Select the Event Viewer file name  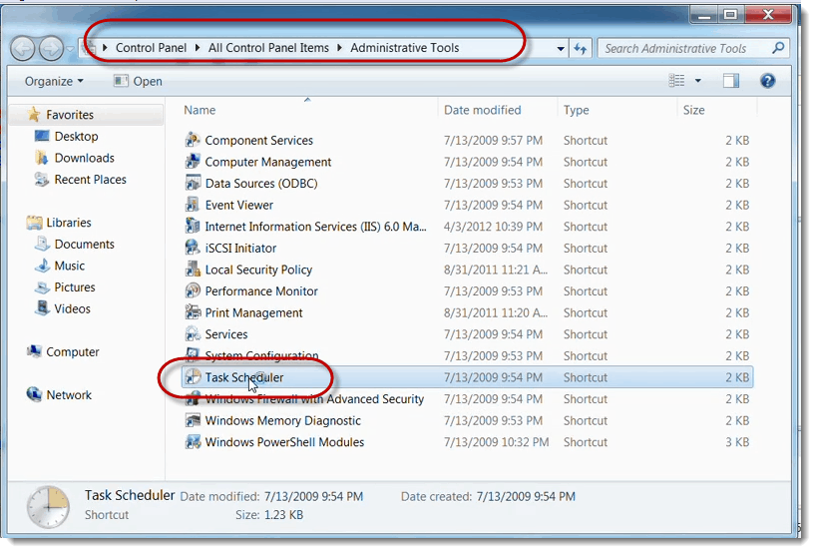point(238,206)
